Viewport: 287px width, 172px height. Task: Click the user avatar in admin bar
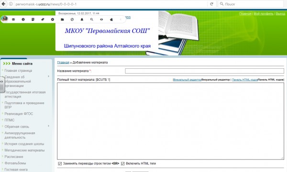(x=5, y=19)
